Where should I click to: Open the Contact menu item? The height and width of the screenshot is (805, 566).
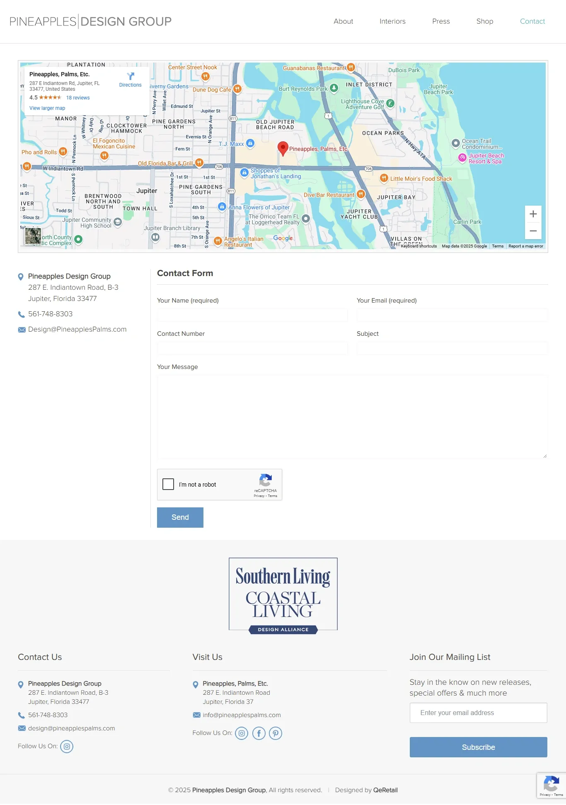point(532,22)
